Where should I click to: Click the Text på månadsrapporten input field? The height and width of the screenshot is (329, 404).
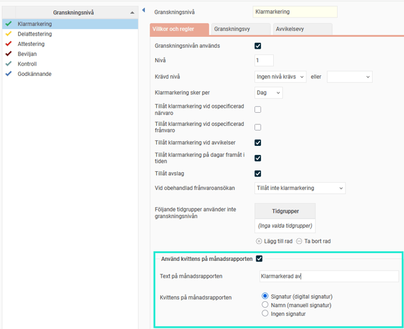point(329,277)
